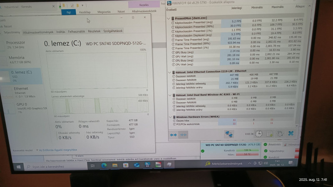The image size is (333, 187).
Task: Click the Maximális column header in HWiNFO
Action: point(277,7)
